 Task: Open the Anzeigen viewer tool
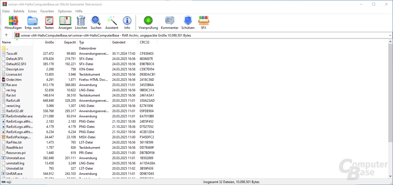click(x=65, y=22)
